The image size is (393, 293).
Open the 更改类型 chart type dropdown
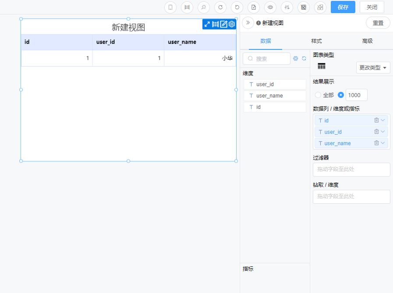(372, 67)
